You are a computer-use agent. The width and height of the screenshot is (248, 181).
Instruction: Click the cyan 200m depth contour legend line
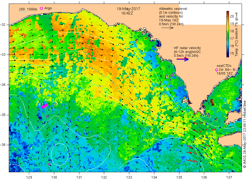pyautogui.click(x=23, y=12)
